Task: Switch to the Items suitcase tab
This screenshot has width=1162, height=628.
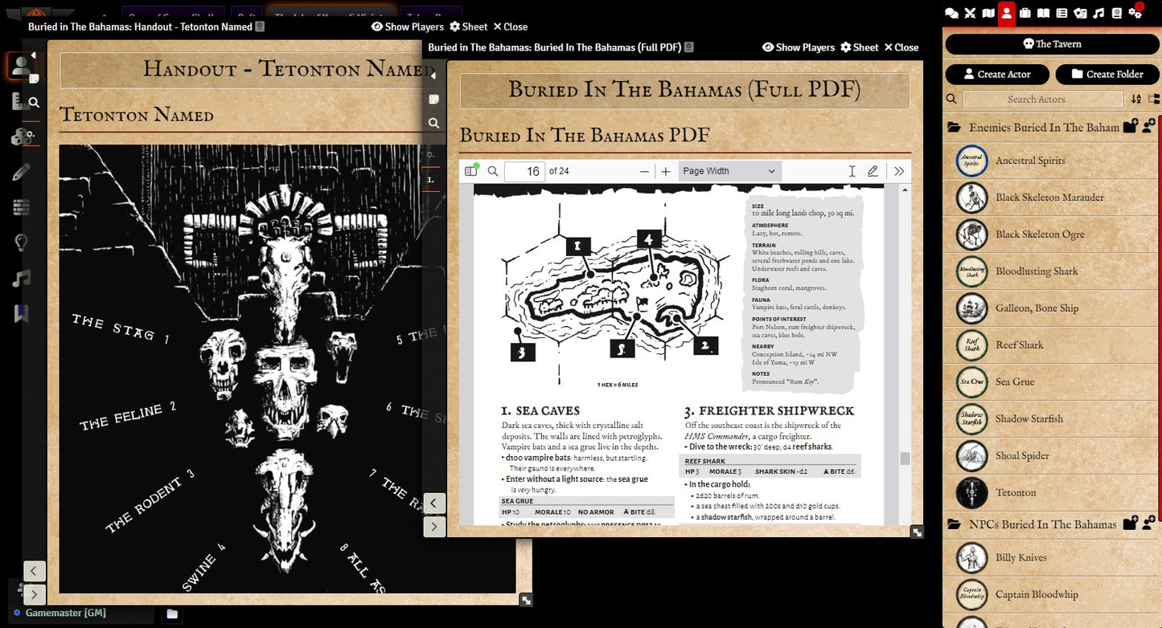Action: (x=1024, y=13)
